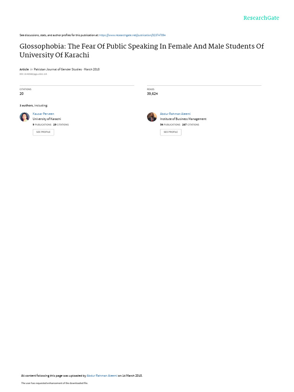Viewport: 294px width, 392px height.
Task: Open the Pakistan Journal of Gender Studies link
Action: tap(58, 69)
